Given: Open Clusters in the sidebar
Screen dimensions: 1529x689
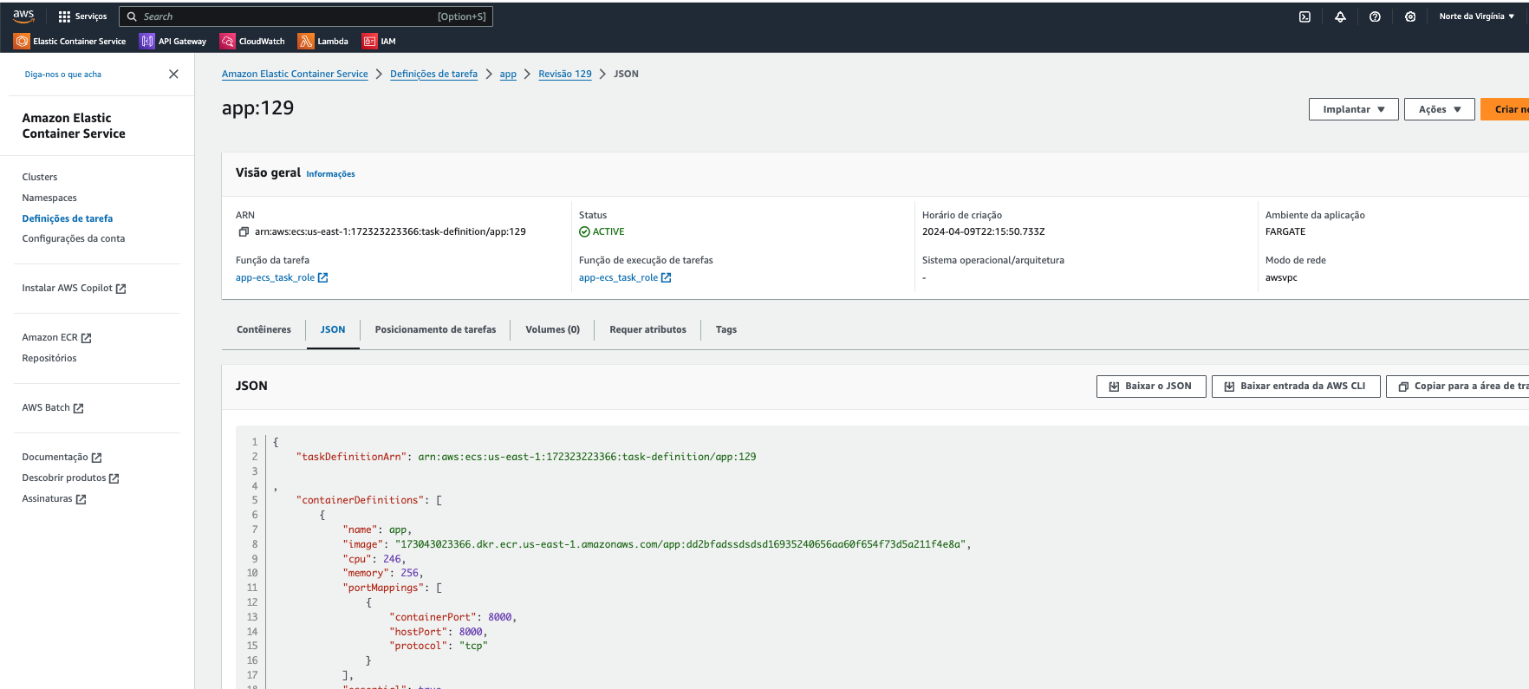Looking at the screenshot, I should 40,177.
